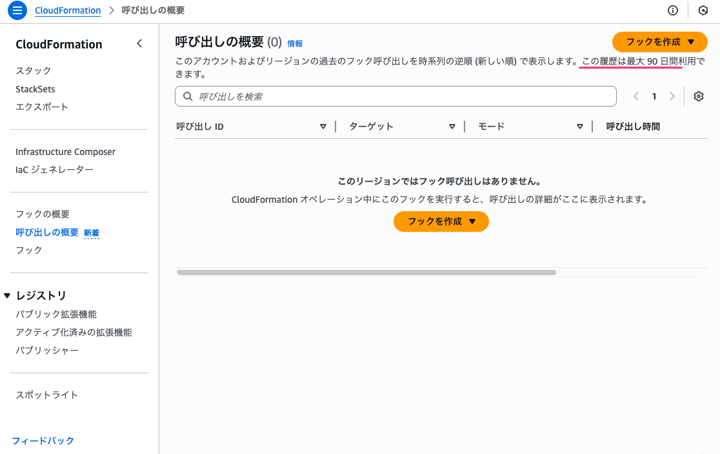This screenshot has width=720, height=454.
Task: Open IaC ジェネレーター in the sidebar
Action: [x=54, y=170]
